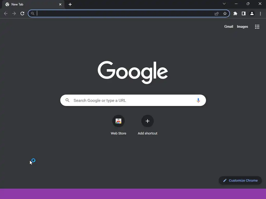Screen dimensions: 266x199
Task: Click the Web Store label text
Action: (x=118, y=133)
